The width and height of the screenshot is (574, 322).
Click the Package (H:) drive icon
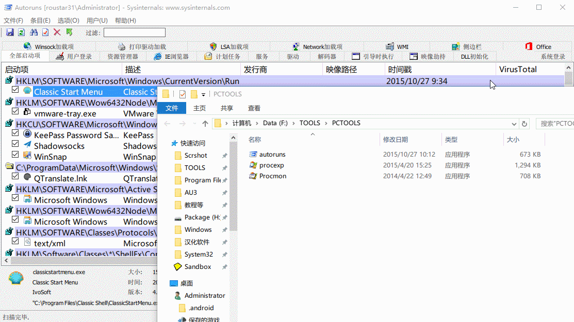pyautogui.click(x=178, y=218)
